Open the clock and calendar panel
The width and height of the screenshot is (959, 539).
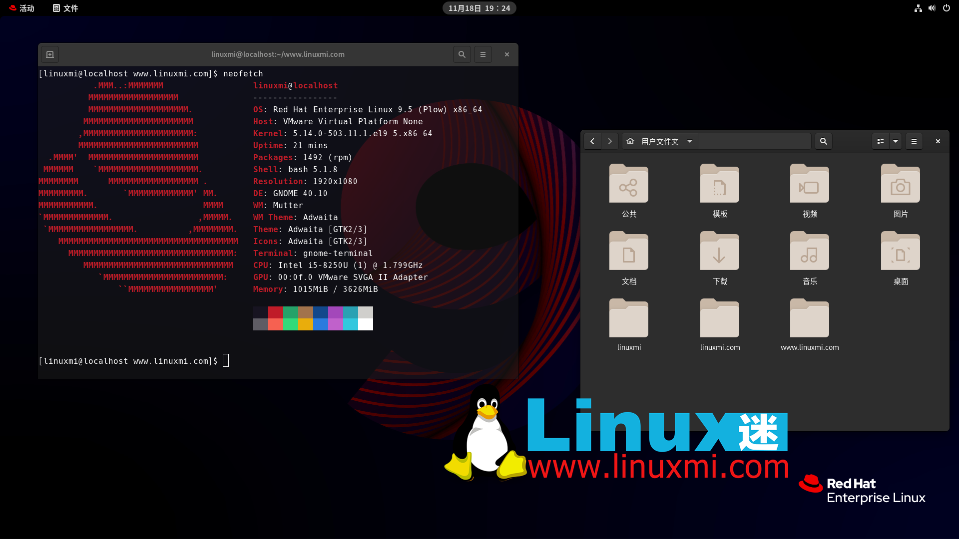click(x=479, y=8)
